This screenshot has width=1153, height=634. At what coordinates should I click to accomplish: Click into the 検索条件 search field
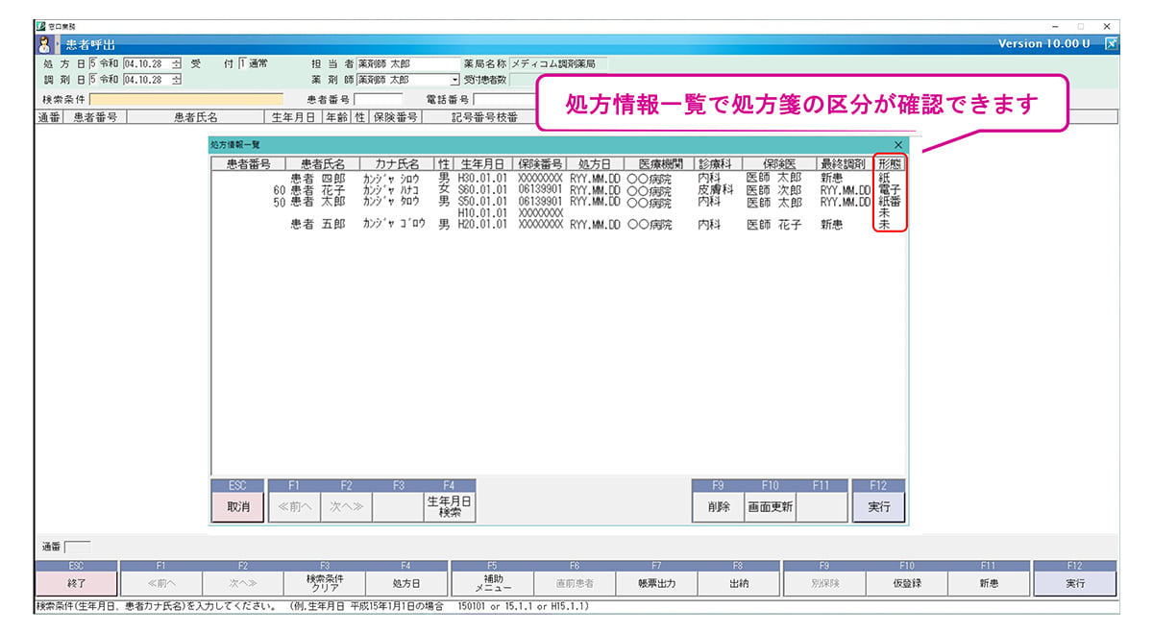(186, 99)
